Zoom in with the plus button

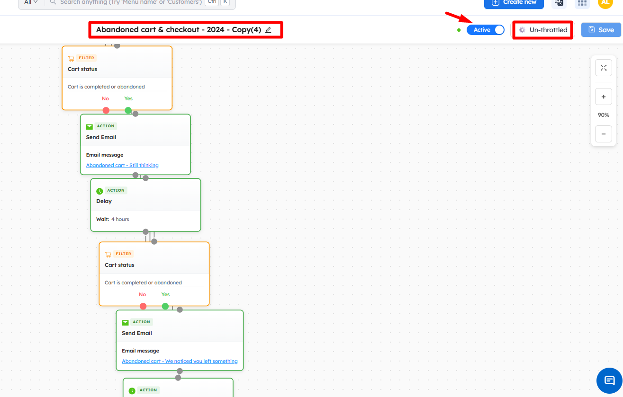[x=603, y=97]
